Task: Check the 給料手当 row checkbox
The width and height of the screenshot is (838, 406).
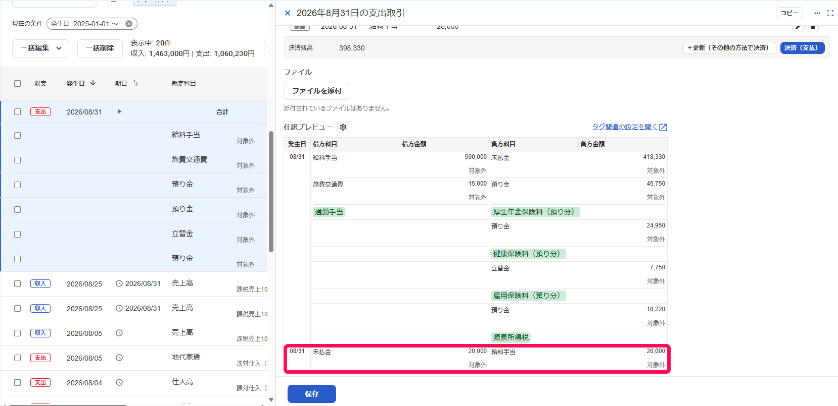Action: (x=18, y=136)
